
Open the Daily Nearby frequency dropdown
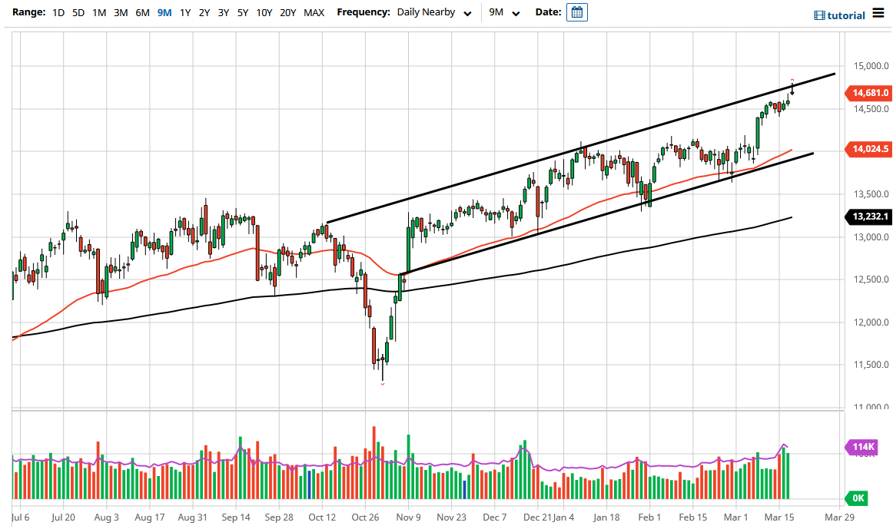click(435, 12)
